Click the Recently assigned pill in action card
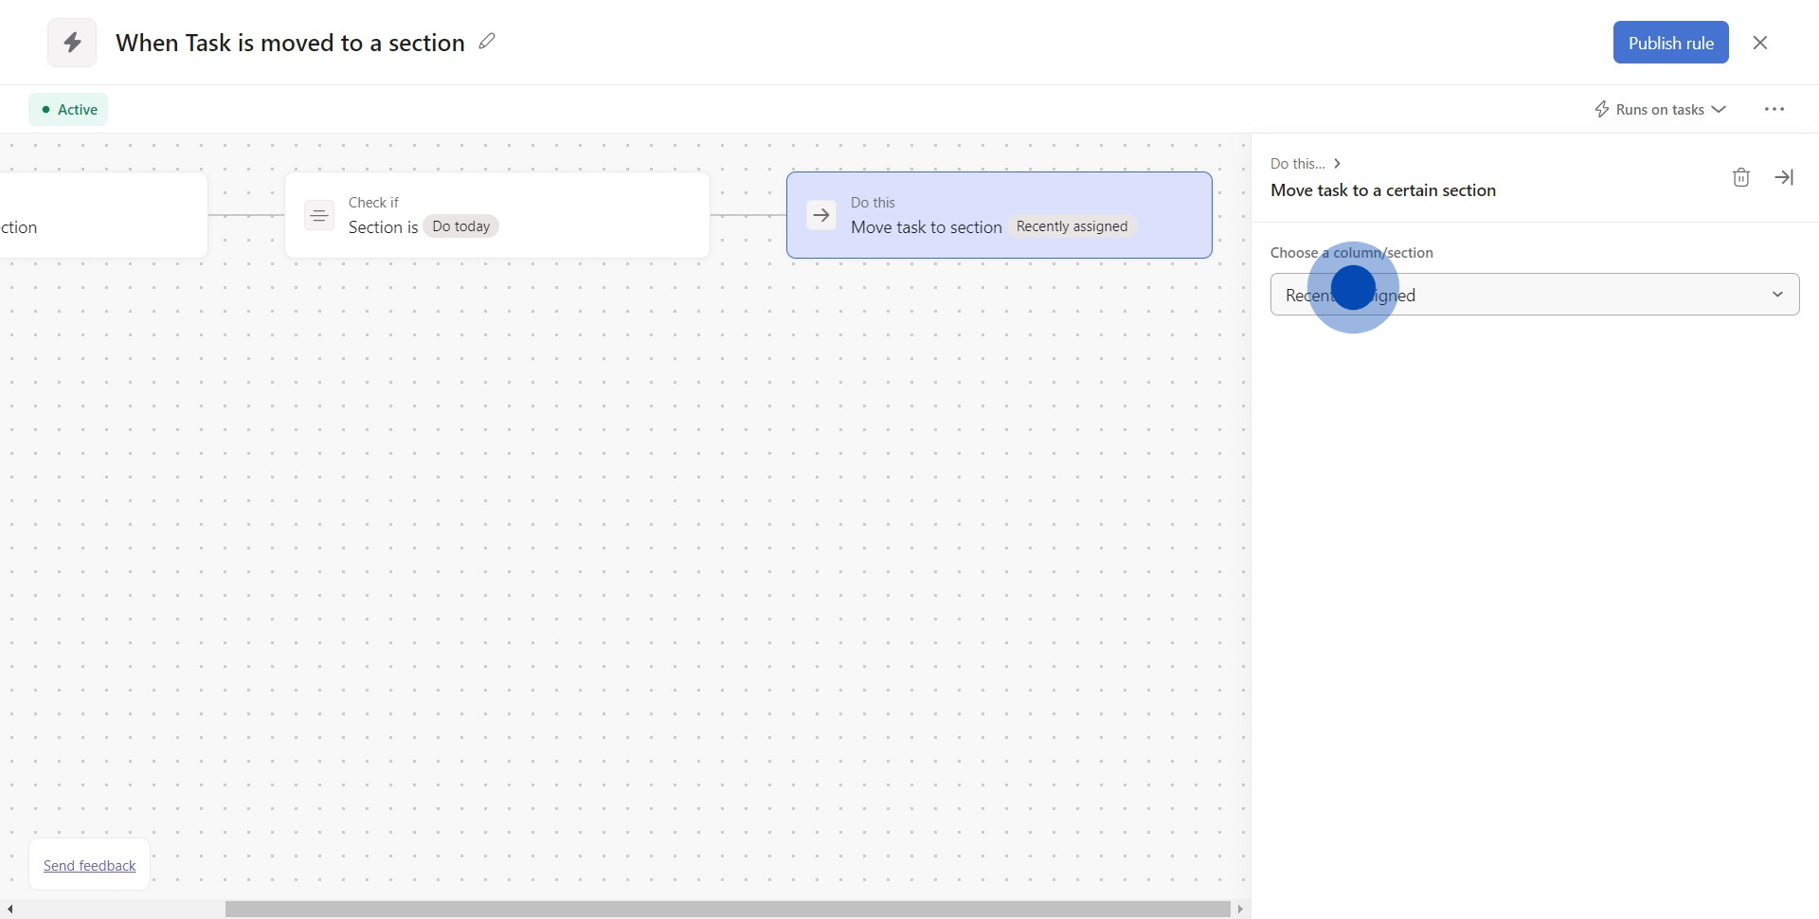 tap(1072, 226)
